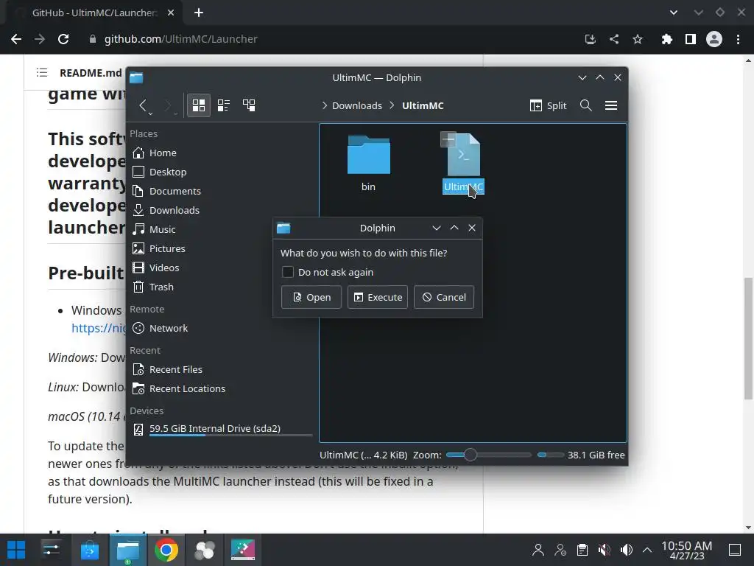
Task: Reload the GitHub page in Chrome
Action: pos(63,39)
